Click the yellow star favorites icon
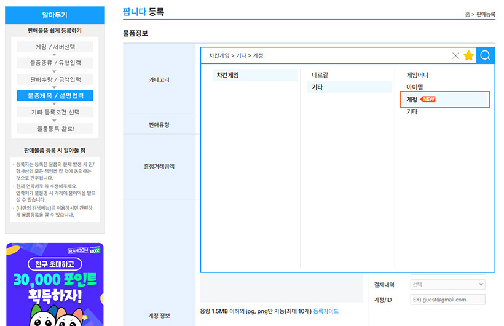The width and height of the screenshot is (504, 326). 469,56
